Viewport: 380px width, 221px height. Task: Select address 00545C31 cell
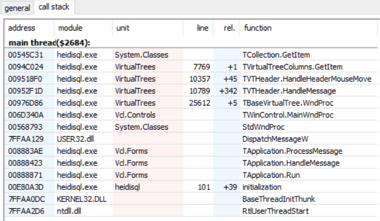[x=25, y=55]
